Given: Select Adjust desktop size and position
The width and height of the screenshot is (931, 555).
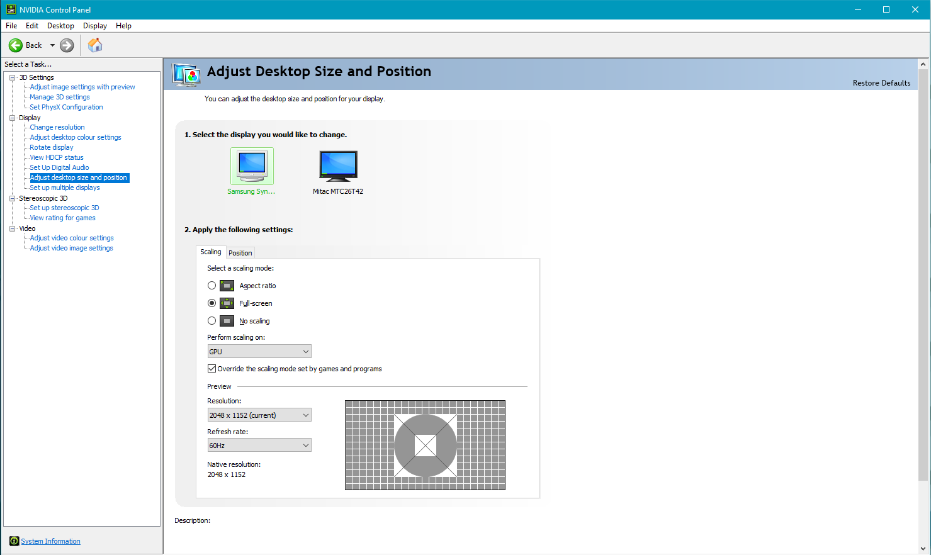Looking at the screenshot, I should [x=79, y=178].
